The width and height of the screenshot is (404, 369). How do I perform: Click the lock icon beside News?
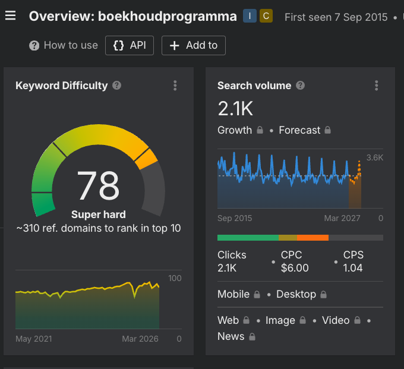[x=252, y=336]
